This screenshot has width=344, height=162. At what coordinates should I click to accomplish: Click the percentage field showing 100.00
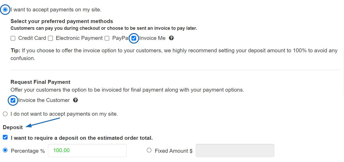click(87, 150)
